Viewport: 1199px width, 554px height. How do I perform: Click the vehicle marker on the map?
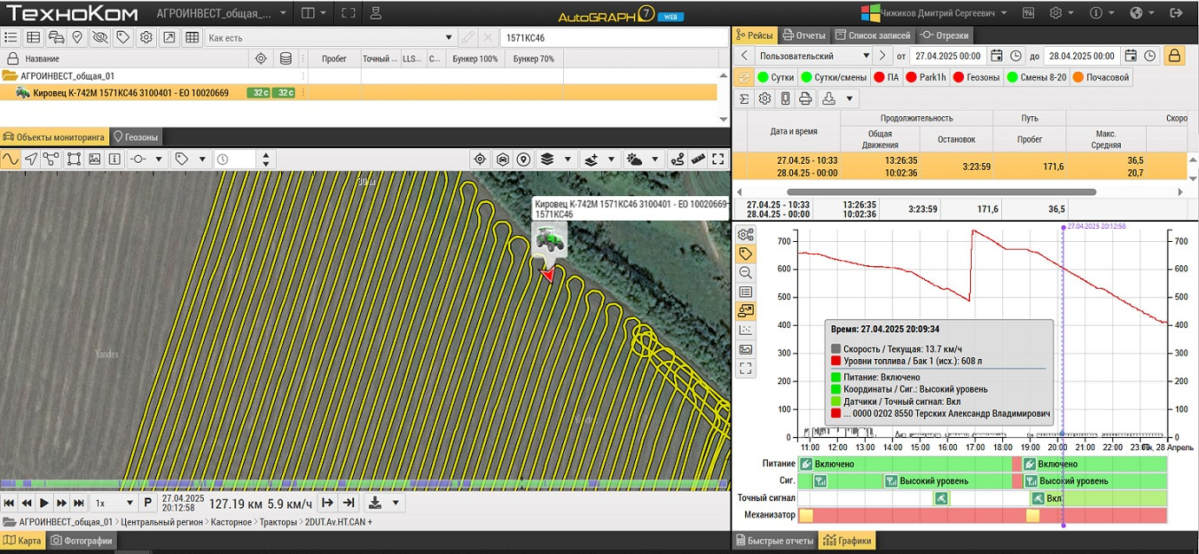(549, 238)
